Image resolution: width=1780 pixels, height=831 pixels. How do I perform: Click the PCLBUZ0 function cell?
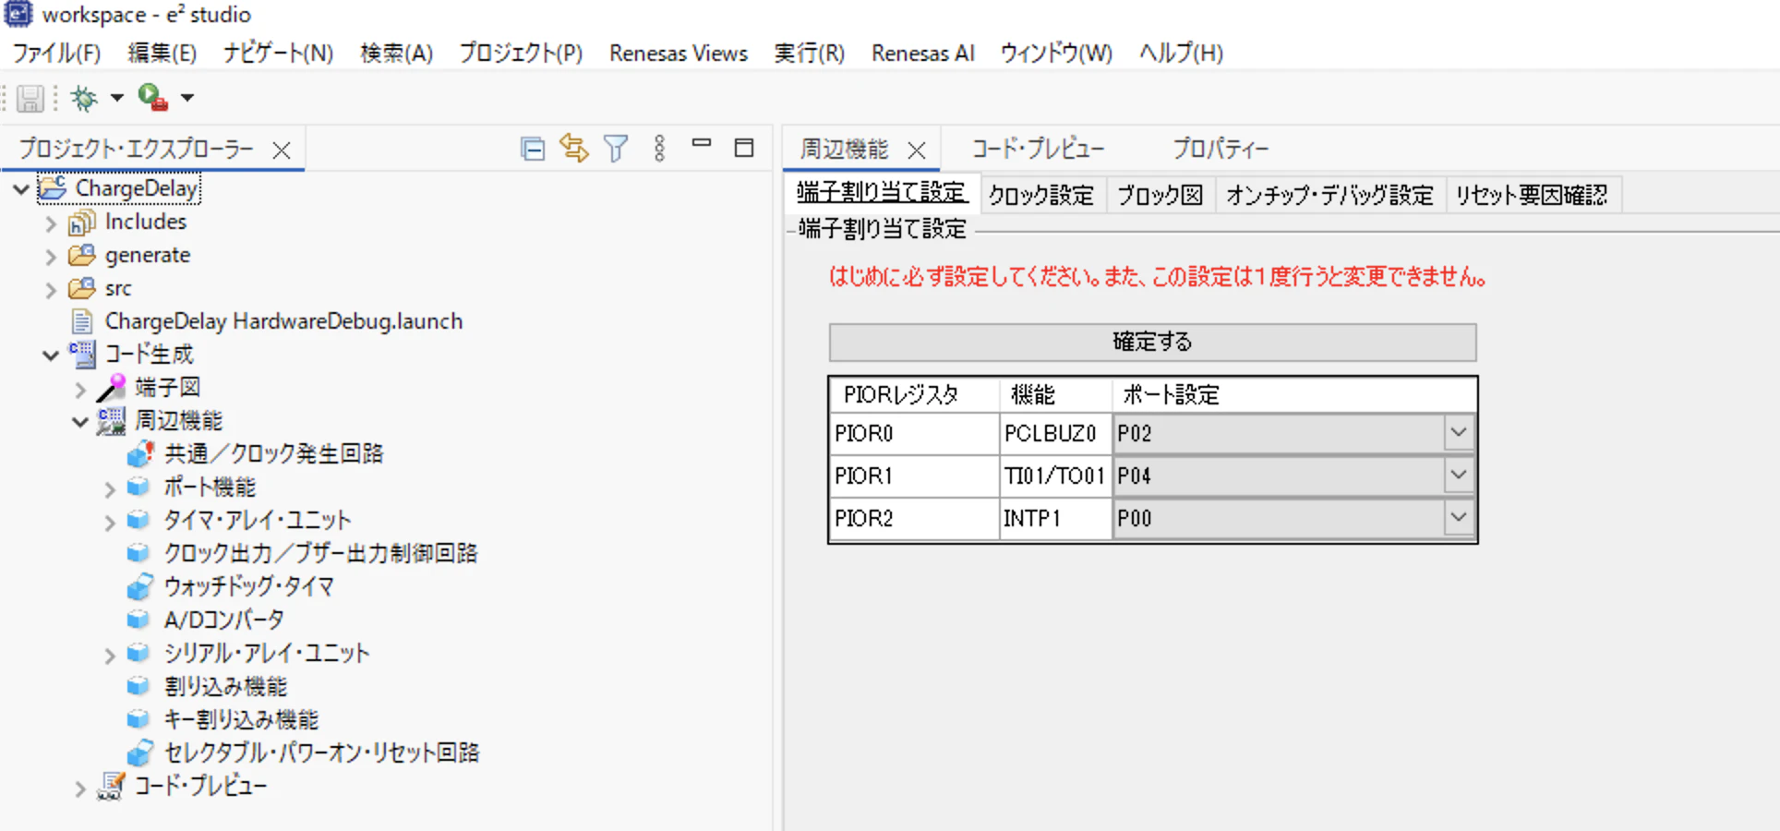pyautogui.click(x=1055, y=433)
